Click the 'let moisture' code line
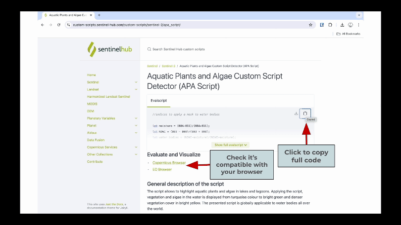401x225 pixels. pos(181,126)
